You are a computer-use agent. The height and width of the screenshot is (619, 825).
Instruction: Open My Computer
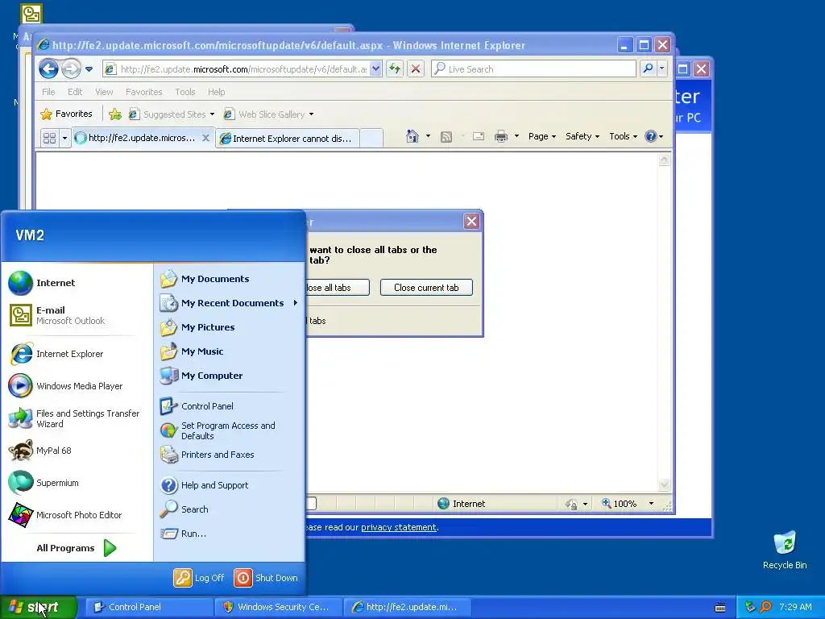pyautogui.click(x=229, y=376)
